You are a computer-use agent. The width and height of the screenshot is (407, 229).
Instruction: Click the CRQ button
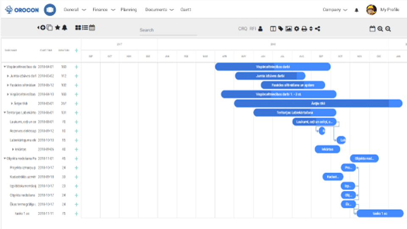coord(243,28)
